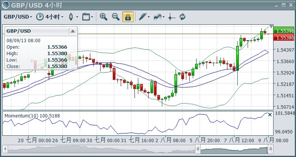Open the indicators chart icon
This screenshot has height=157, width=296.
[158, 17]
